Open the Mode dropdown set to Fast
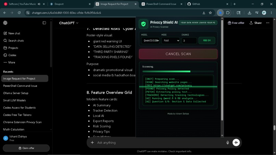 (x=171, y=40)
